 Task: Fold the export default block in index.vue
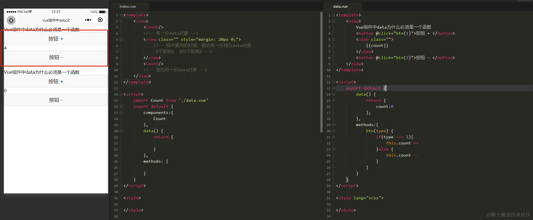pyautogui.click(x=121, y=107)
